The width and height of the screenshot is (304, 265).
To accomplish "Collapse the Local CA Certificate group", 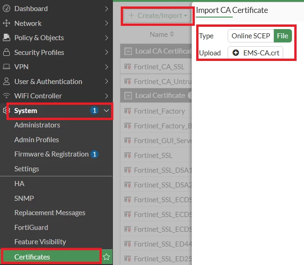I will click(128, 51).
